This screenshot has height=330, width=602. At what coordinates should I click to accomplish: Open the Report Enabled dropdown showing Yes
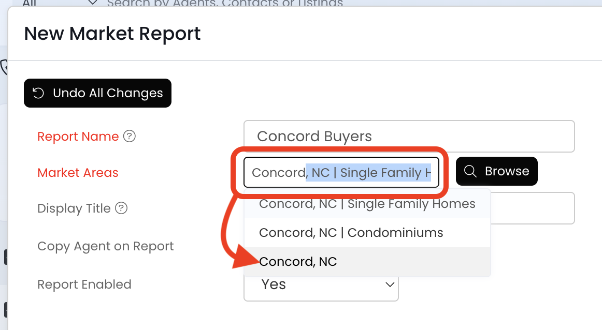tap(321, 285)
